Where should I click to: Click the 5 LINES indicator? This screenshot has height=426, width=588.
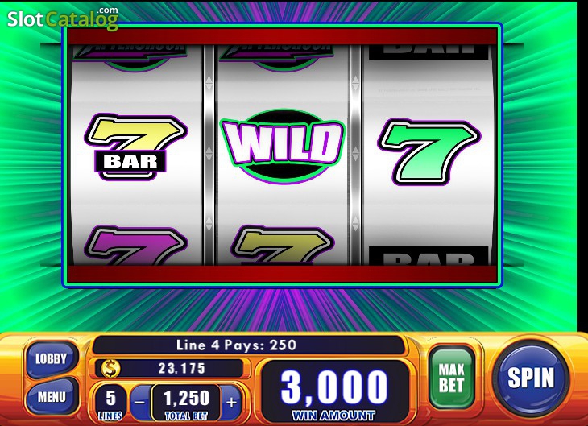click(110, 403)
